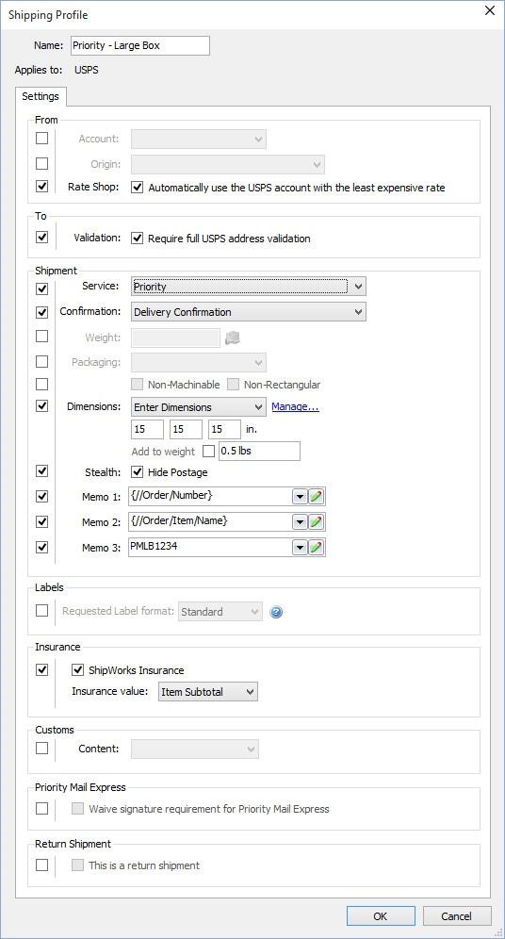Click the first dimension field
505x939 pixels.
pyautogui.click(x=147, y=429)
